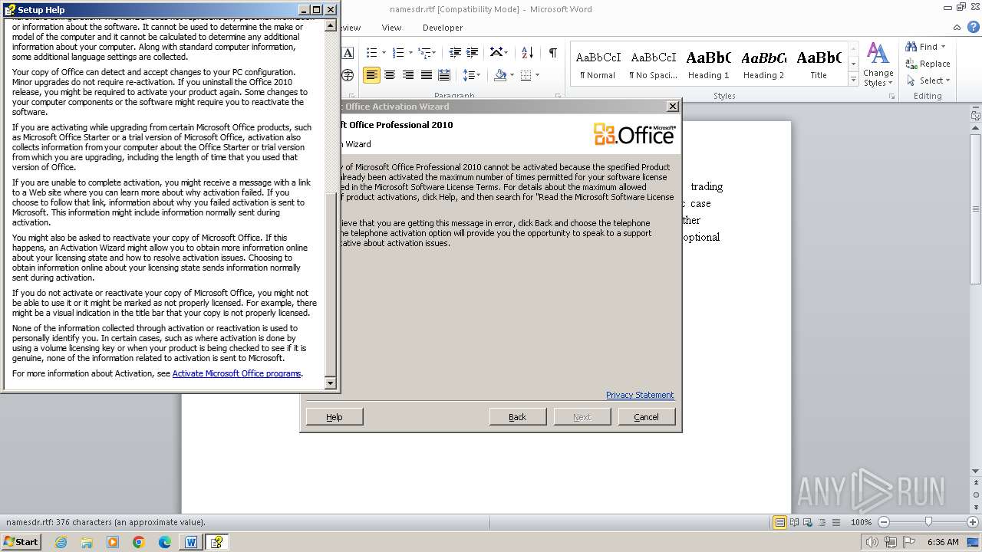
Task: Zoom in with the plus button
Action: click(x=973, y=522)
